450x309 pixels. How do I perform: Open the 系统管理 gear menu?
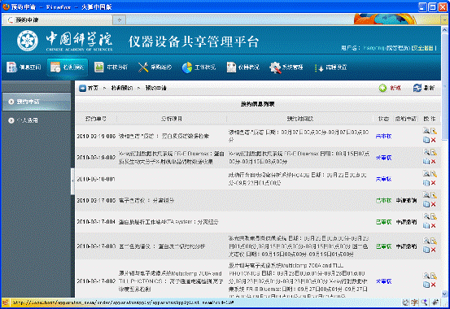[286, 67]
